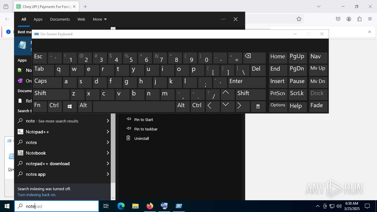Viewport: 377px width, 212px height.
Task: Toggle the left Ctrl key
Action: tap(55, 107)
